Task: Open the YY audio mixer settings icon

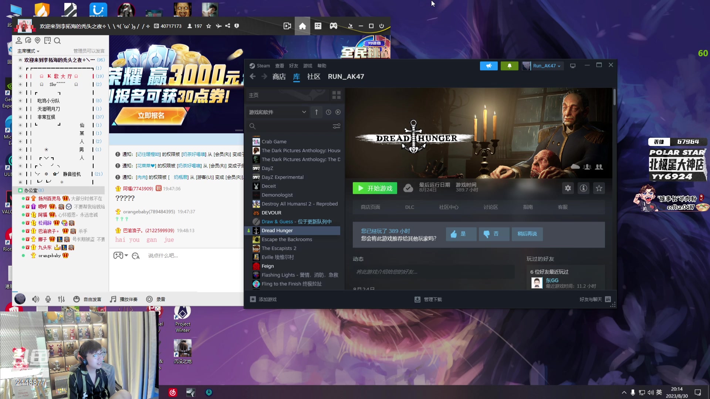Action: (61, 299)
